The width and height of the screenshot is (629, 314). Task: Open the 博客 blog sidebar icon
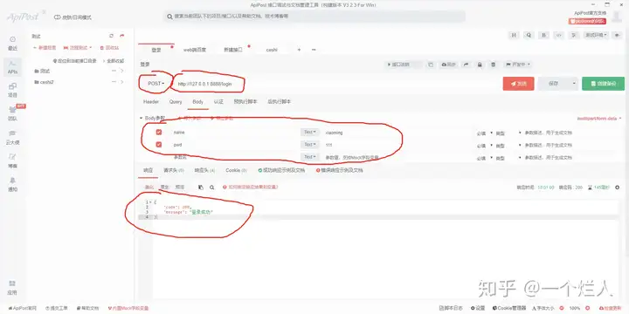tap(12, 161)
